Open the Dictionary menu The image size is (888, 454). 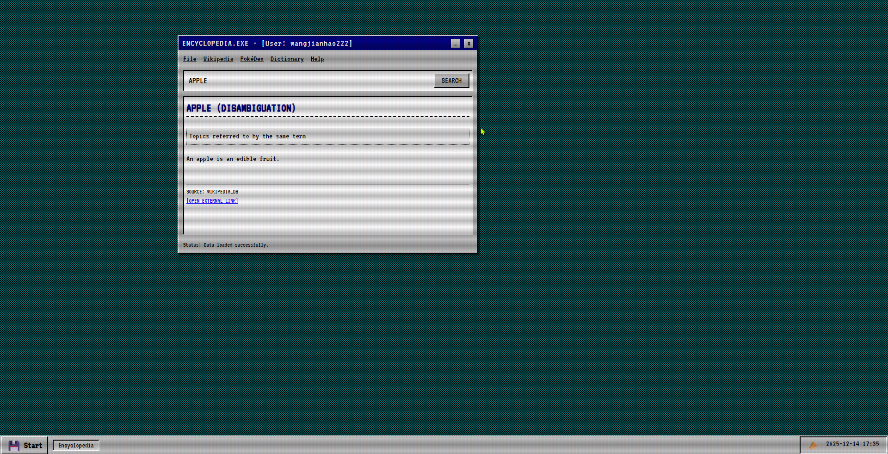(287, 59)
